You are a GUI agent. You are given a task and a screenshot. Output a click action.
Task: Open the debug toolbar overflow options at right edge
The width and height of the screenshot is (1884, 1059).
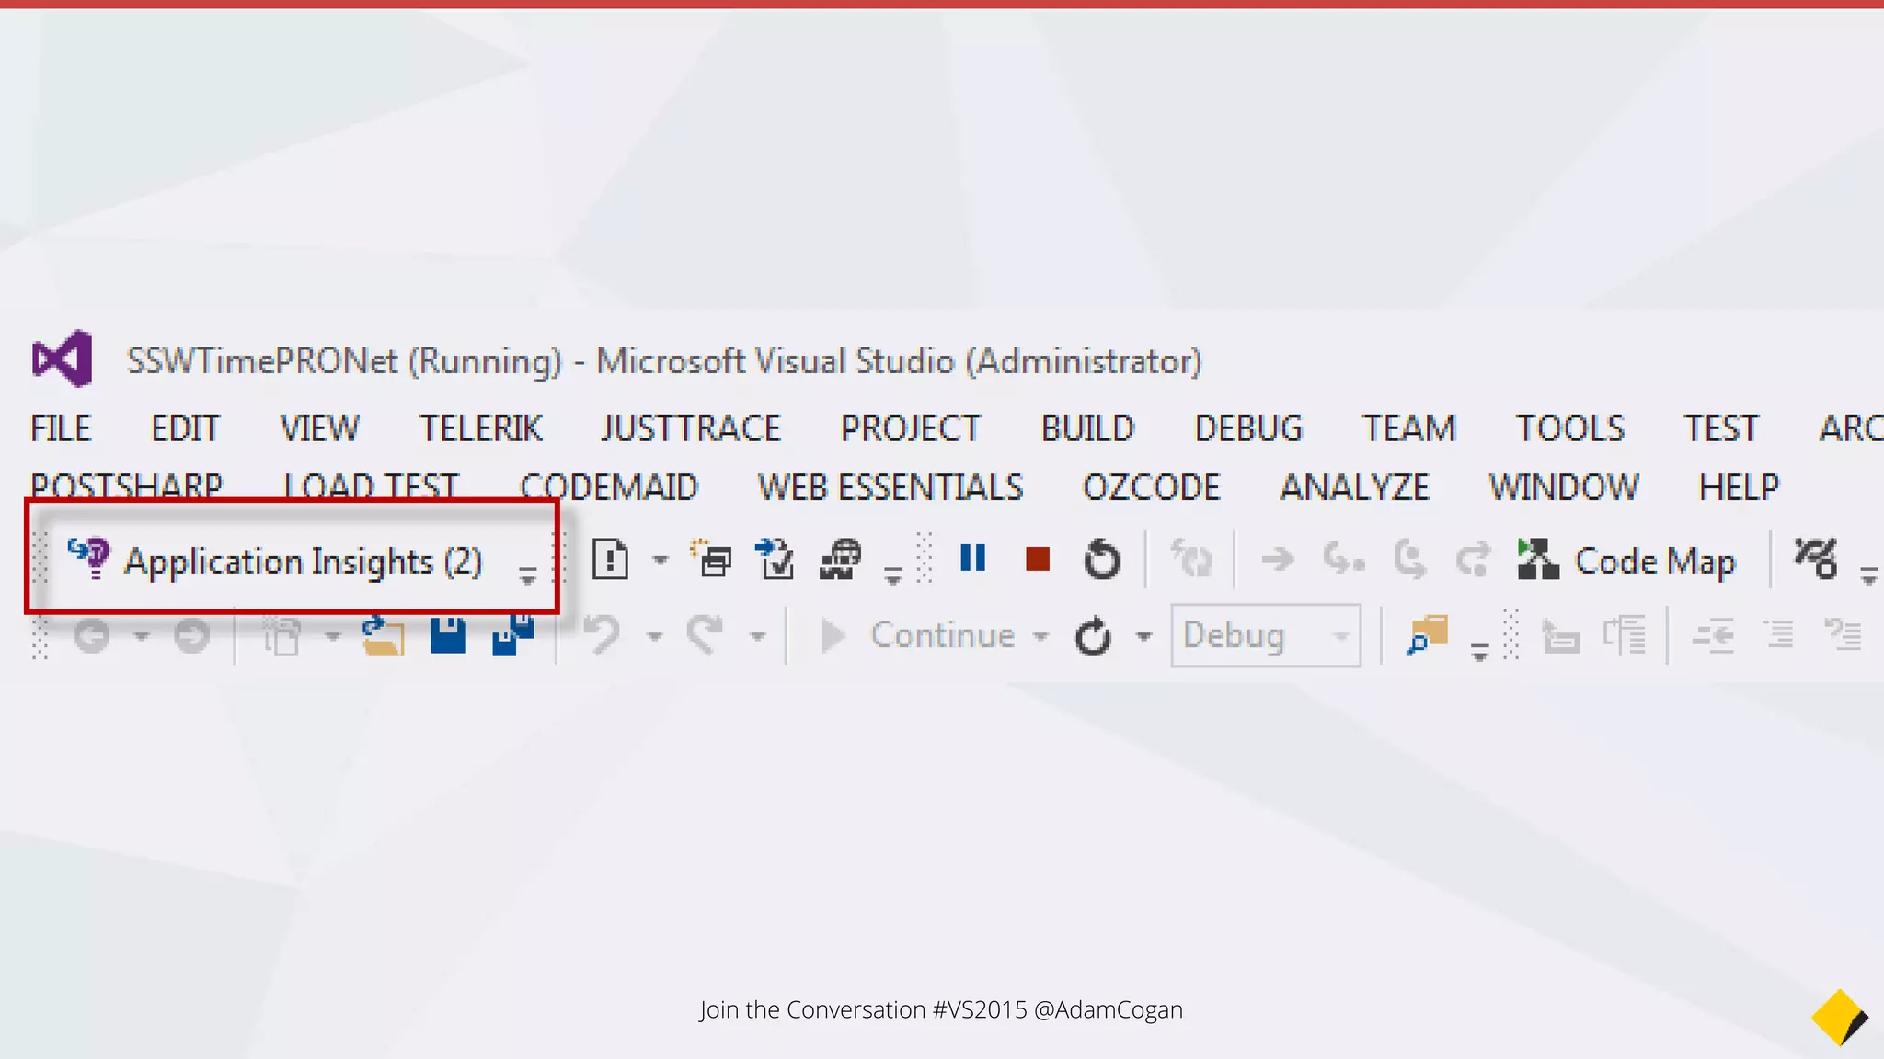[x=1868, y=576]
